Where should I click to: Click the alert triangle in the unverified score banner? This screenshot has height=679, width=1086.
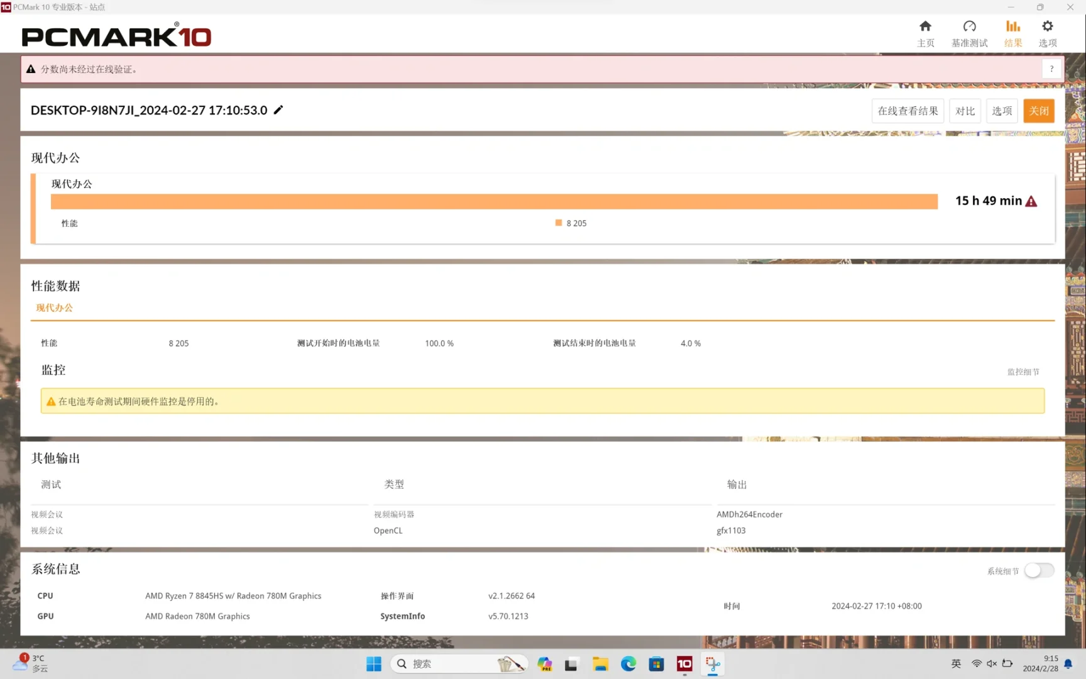[31, 69]
